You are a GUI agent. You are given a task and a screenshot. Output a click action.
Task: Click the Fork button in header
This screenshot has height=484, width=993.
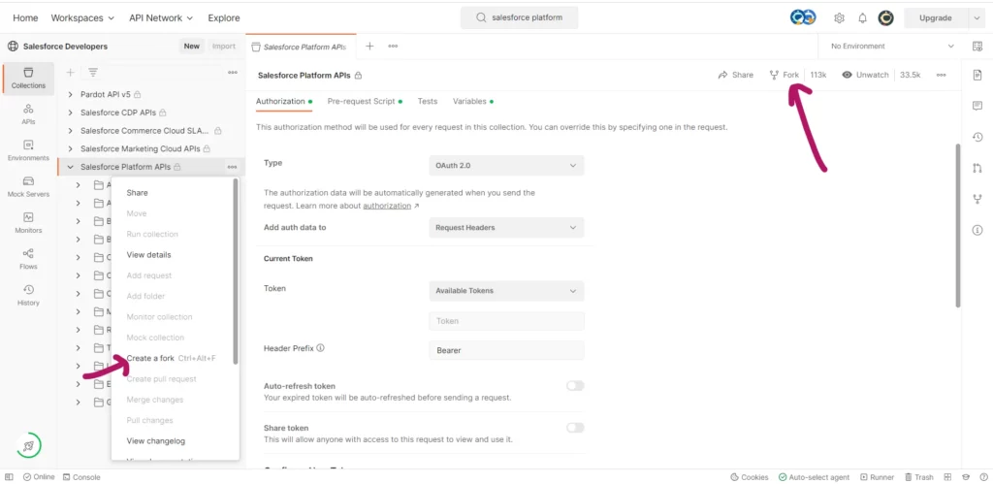point(784,75)
